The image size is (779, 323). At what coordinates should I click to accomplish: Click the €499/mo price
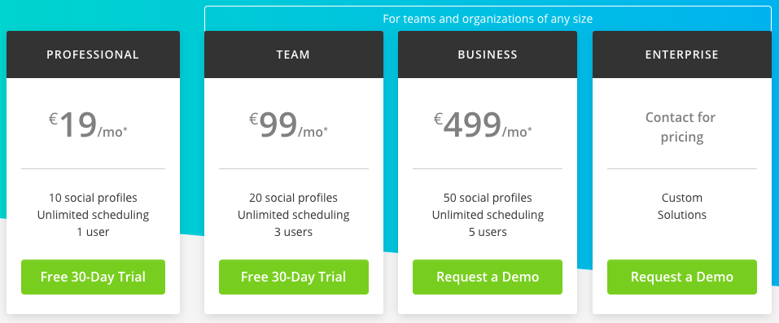click(483, 126)
